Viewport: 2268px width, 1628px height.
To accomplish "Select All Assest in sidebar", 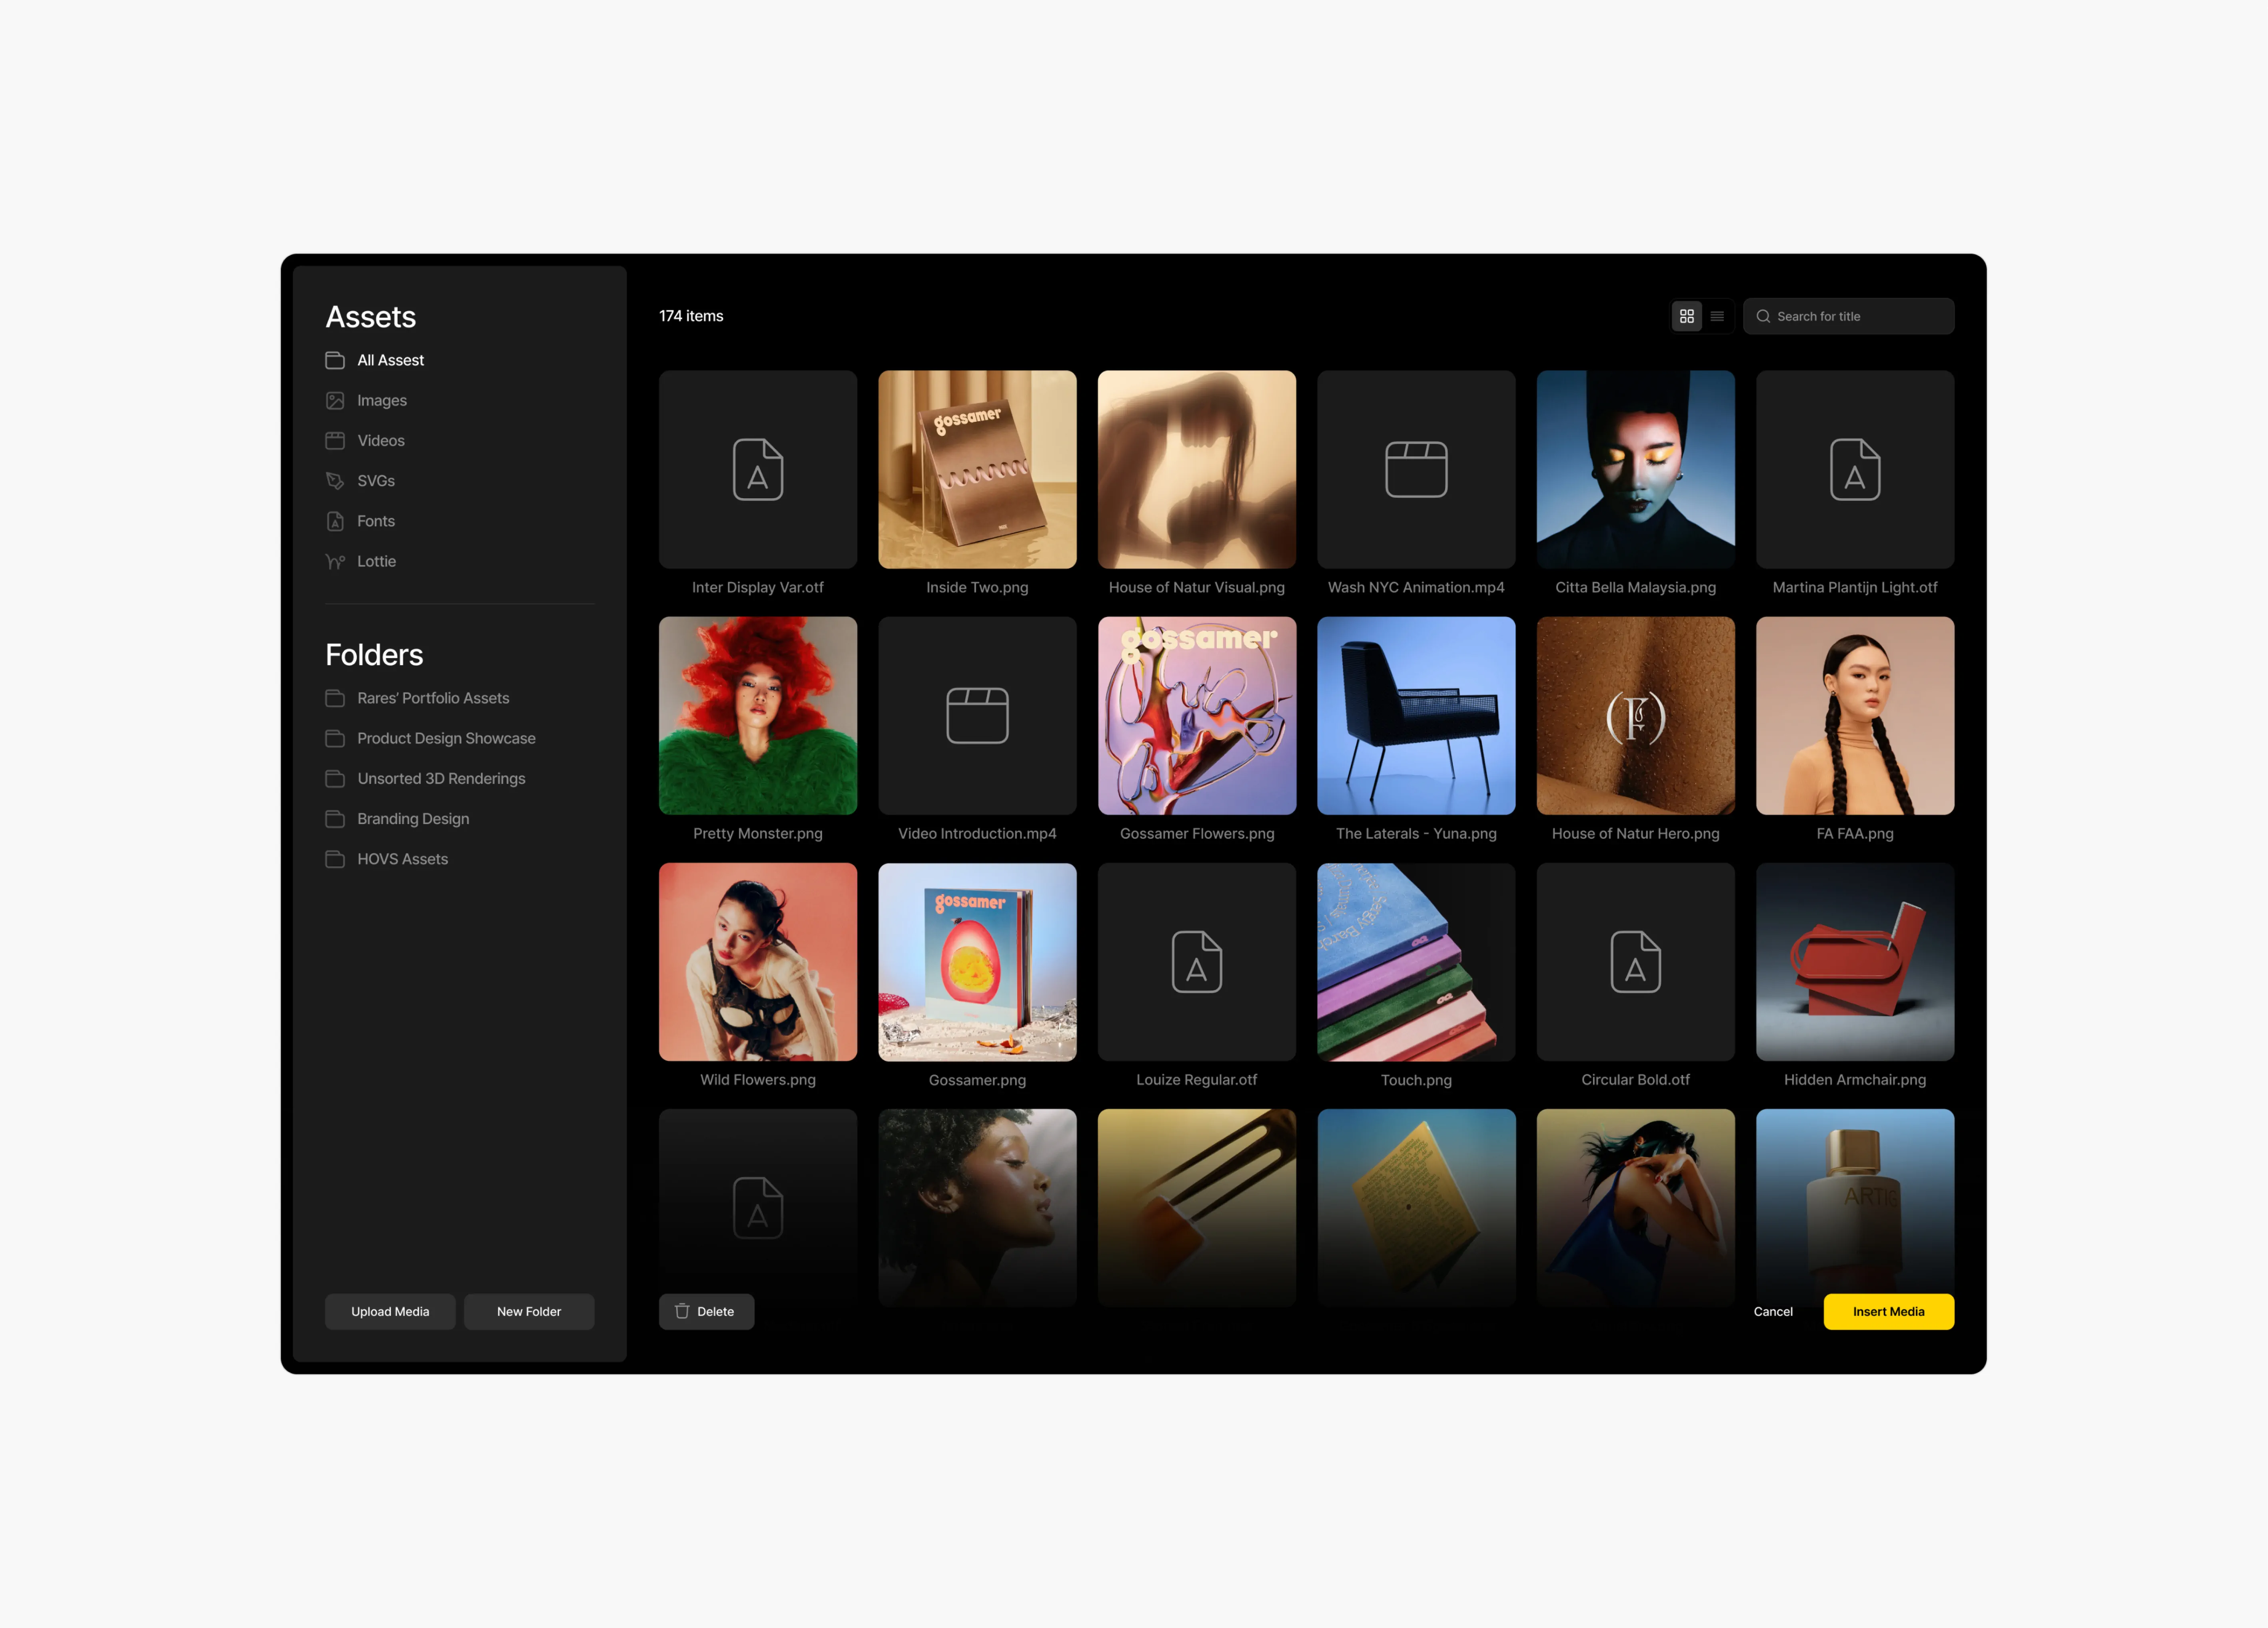I will coord(390,360).
